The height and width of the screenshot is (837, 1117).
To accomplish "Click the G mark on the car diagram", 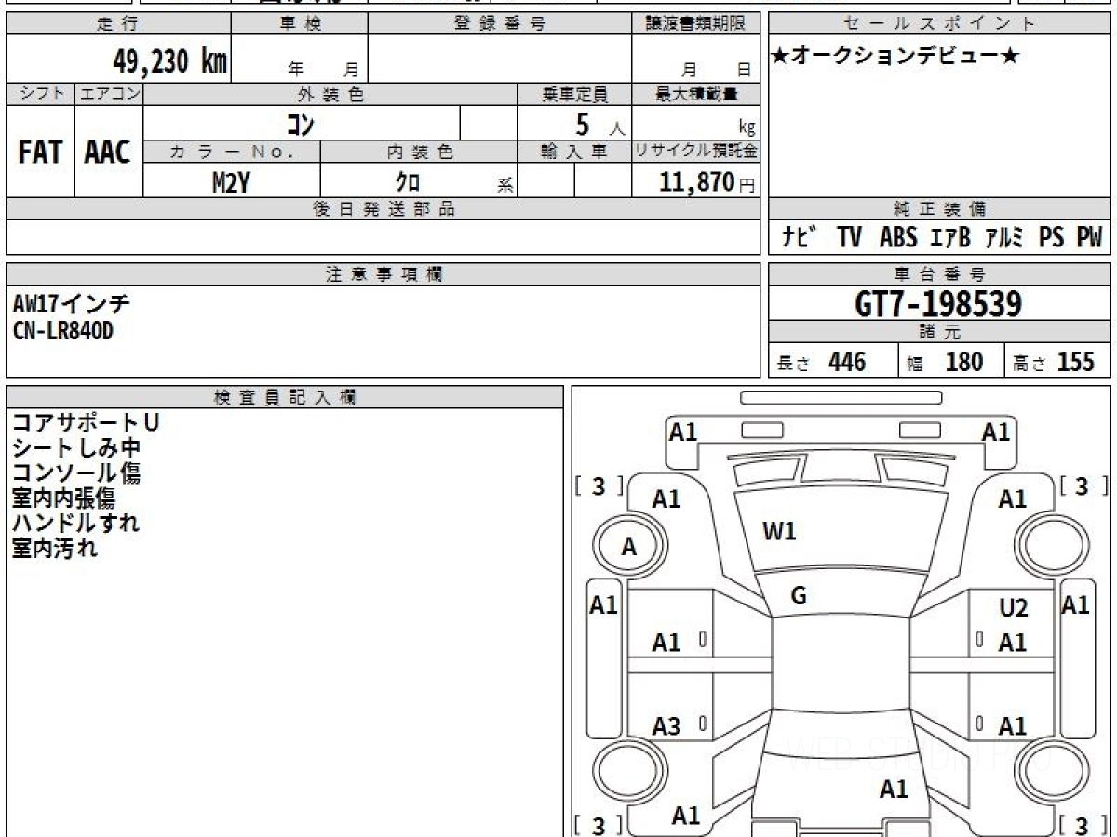I will [x=798, y=596].
